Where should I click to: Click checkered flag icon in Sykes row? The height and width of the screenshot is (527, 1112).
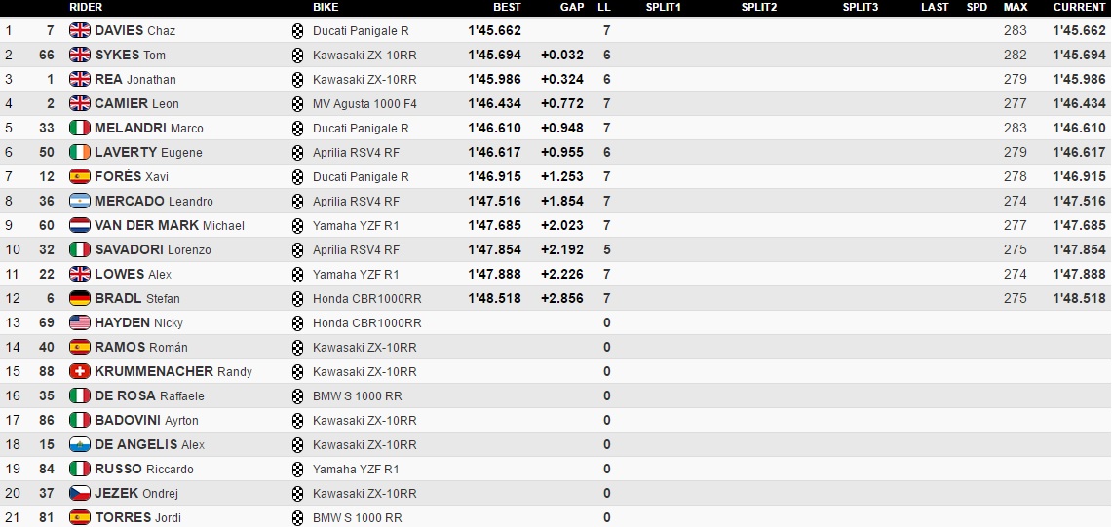tap(297, 55)
